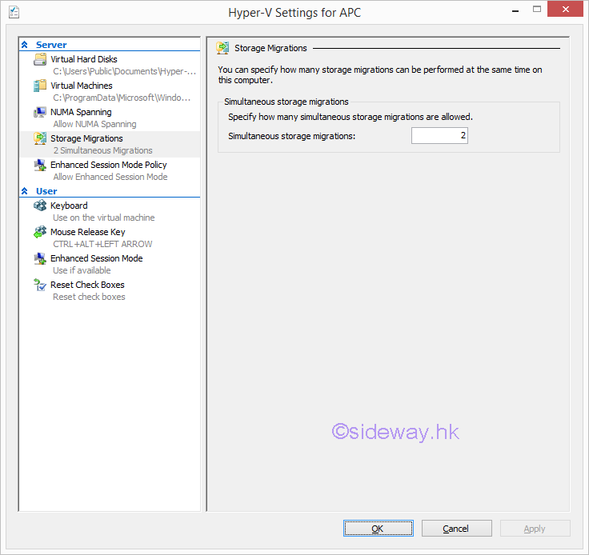This screenshot has height=555, width=589.
Task: Click the Storage Migrations sidebar icon
Action: [x=40, y=138]
